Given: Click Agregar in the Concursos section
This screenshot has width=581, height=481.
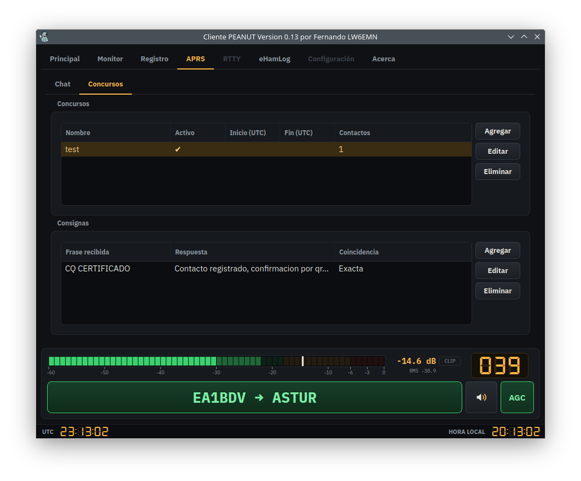Looking at the screenshot, I should (498, 131).
